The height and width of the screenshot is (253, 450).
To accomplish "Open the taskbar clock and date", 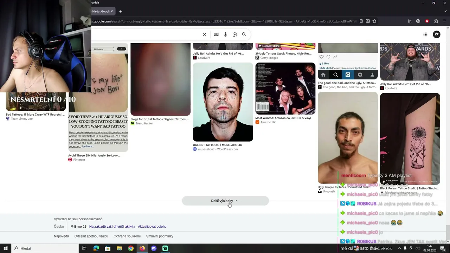I will click(x=430, y=248).
